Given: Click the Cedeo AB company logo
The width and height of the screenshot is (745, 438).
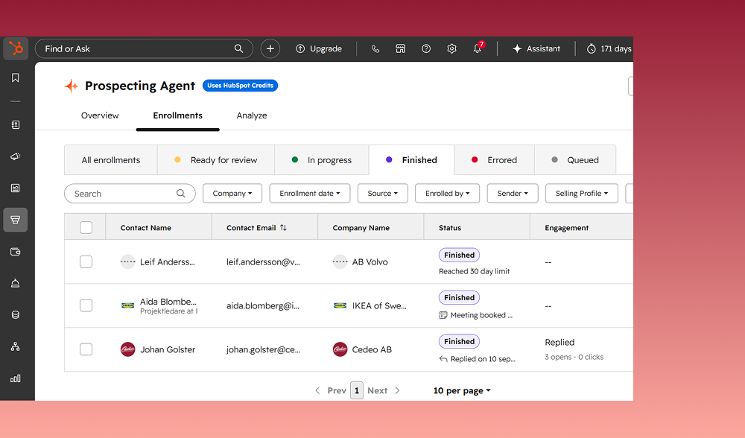Looking at the screenshot, I should pos(340,349).
